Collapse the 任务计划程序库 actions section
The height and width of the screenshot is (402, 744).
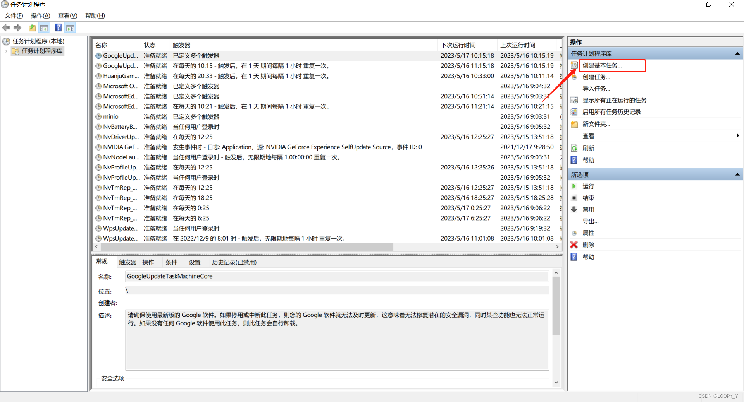pos(737,54)
